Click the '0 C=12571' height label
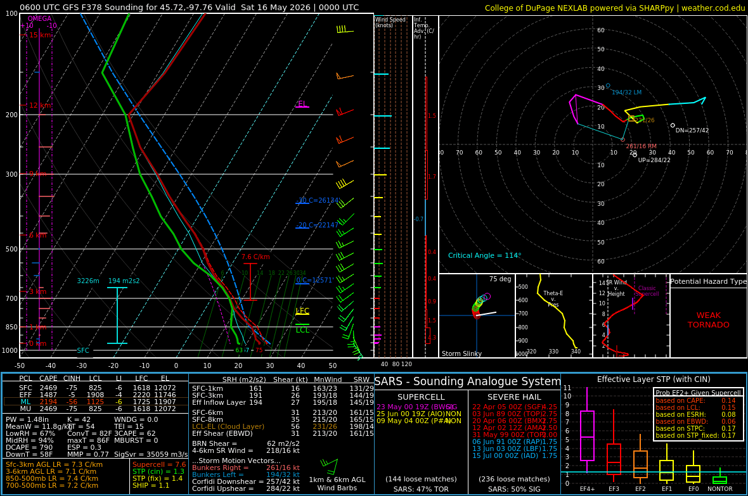This screenshot has width=748, height=496. 315,281
